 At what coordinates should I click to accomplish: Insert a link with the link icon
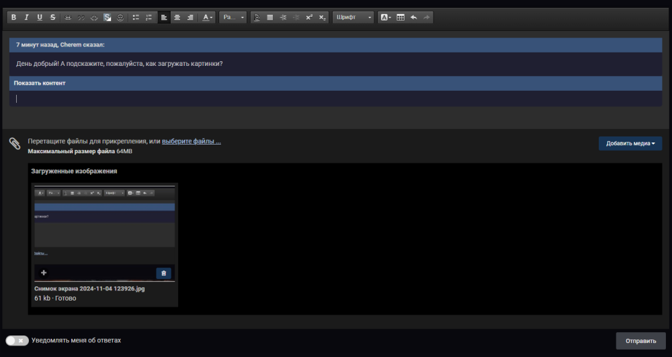pyautogui.click(x=69, y=17)
